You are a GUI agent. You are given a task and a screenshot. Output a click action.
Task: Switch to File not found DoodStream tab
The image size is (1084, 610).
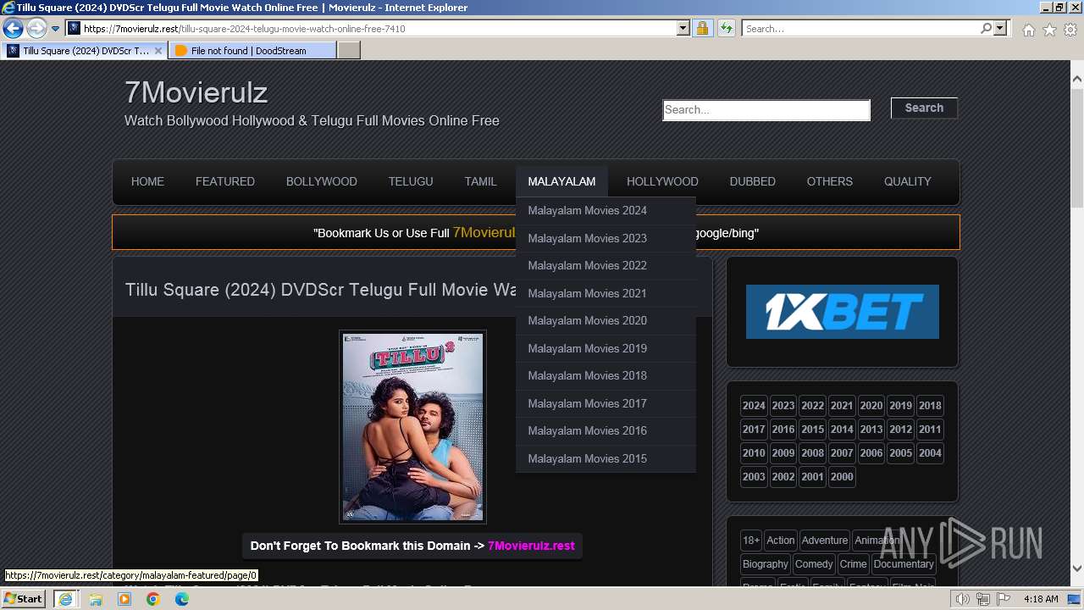[x=252, y=51]
